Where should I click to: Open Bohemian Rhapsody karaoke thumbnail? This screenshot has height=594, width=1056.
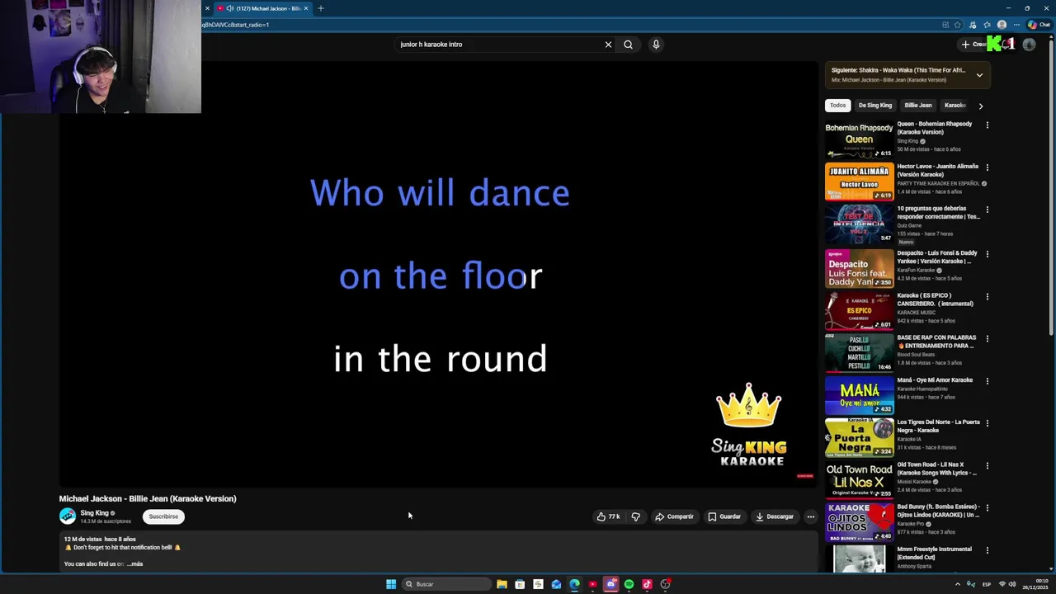859,139
